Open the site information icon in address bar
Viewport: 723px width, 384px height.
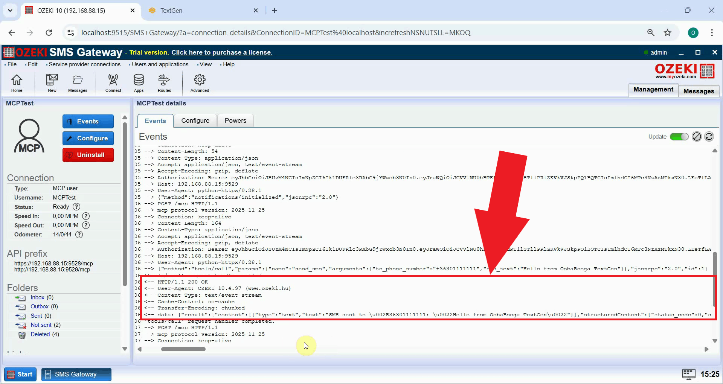(x=71, y=33)
